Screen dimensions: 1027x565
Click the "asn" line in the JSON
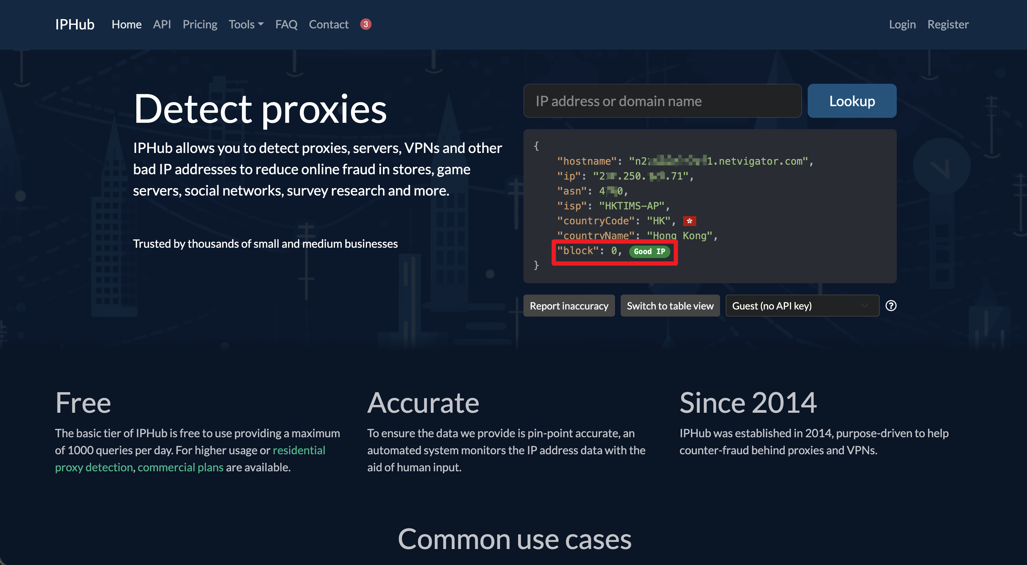[592, 191]
